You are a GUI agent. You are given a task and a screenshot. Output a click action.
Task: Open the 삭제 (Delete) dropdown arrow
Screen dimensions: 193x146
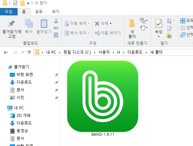pyautogui.click(x=111, y=23)
